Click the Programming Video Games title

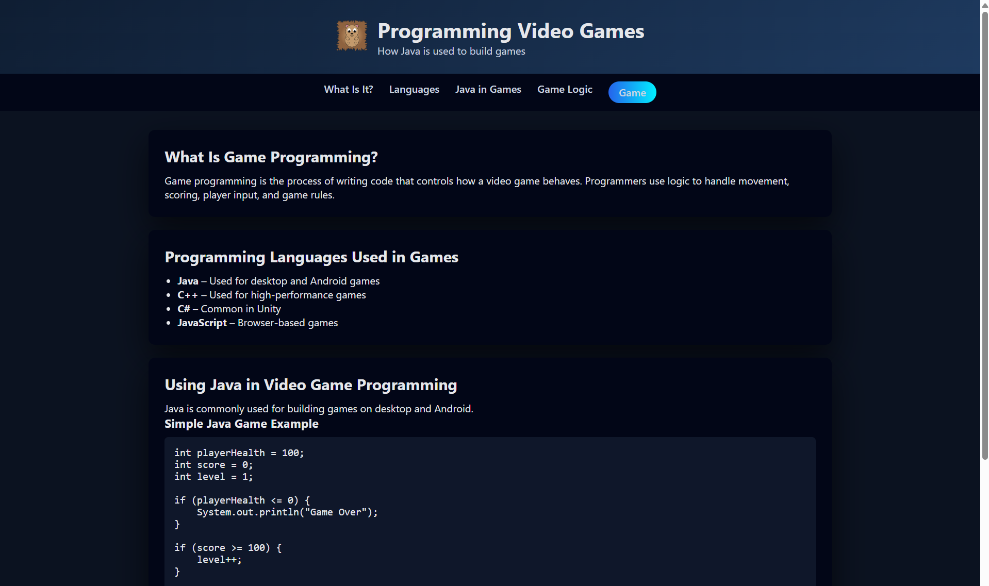point(510,31)
